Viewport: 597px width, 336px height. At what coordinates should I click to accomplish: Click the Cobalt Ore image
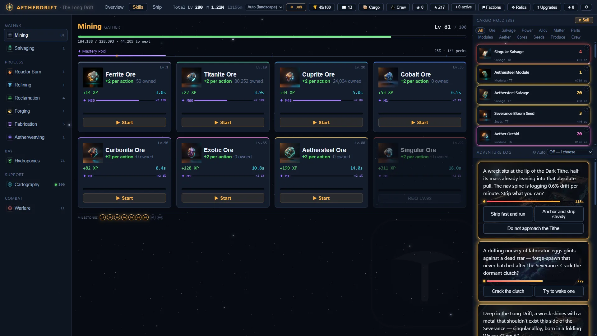tap(388, 77)
